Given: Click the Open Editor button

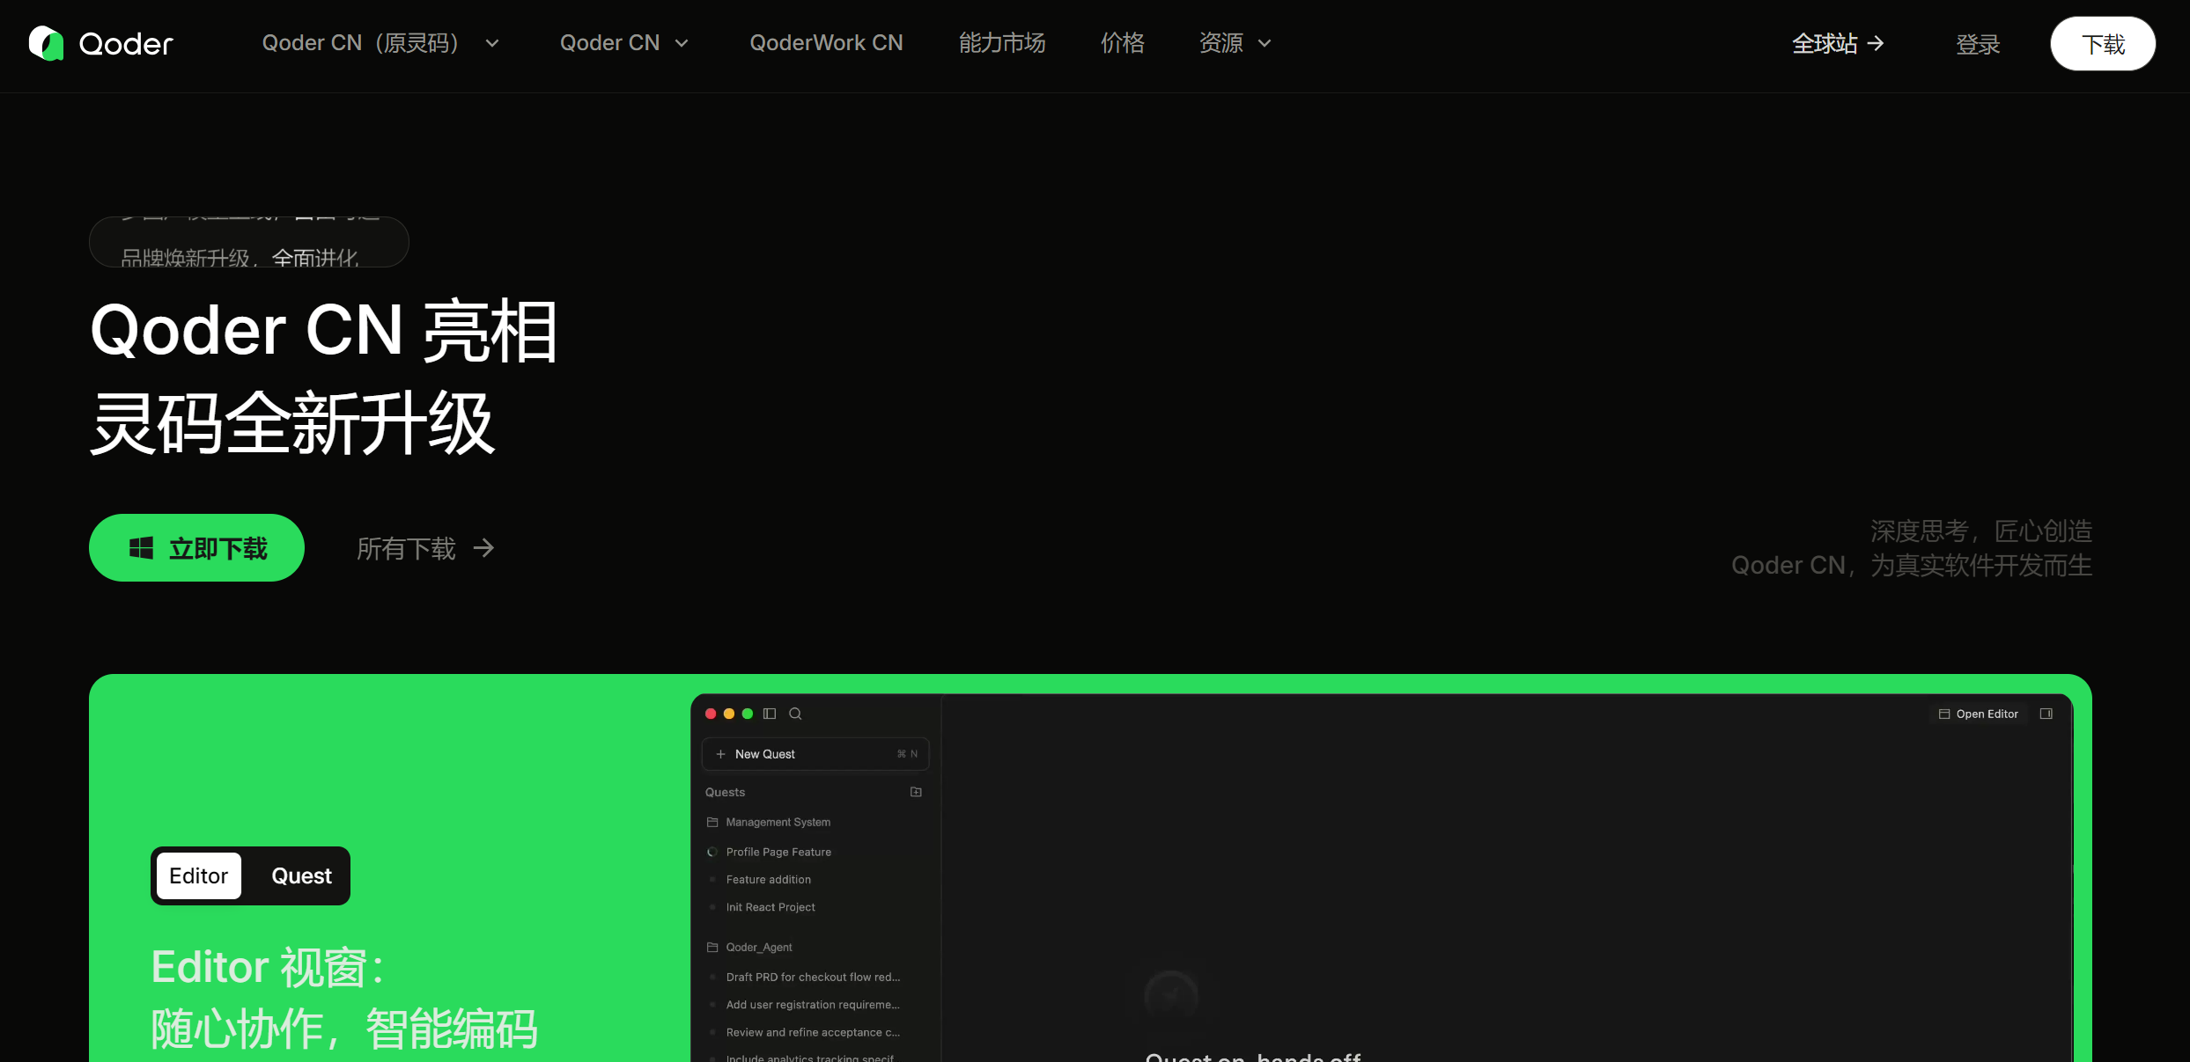Looking at the screenshot, I should [1979, 714].
